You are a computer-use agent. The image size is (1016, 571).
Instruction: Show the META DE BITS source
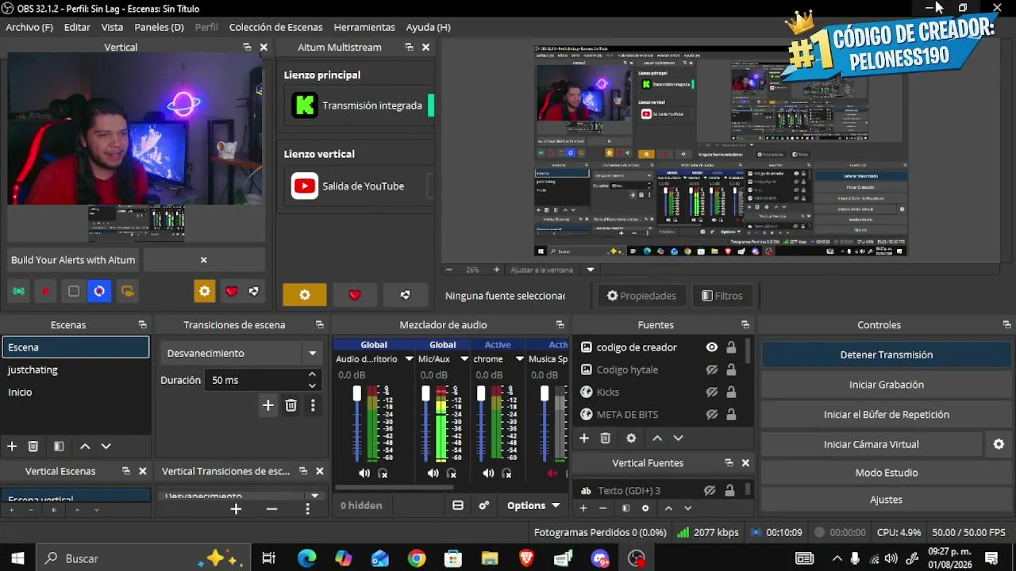pos(712,414)
